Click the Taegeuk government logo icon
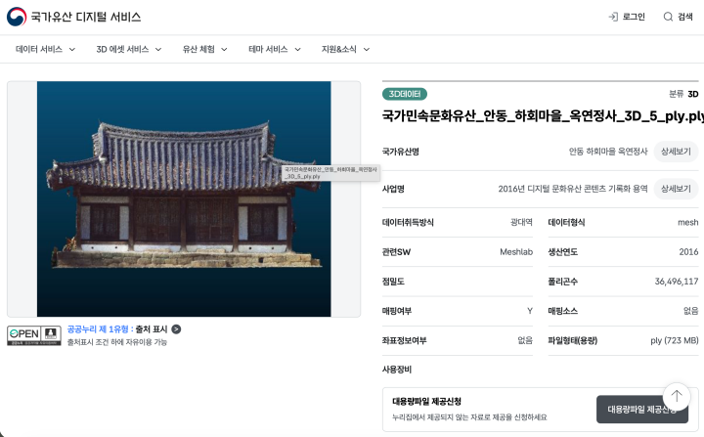Screen dimensions: 704x437 (x=17, y=17)
